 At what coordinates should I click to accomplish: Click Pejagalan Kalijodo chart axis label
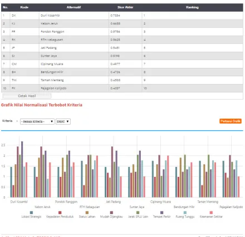pyautogui.click(x=231, y=207)
